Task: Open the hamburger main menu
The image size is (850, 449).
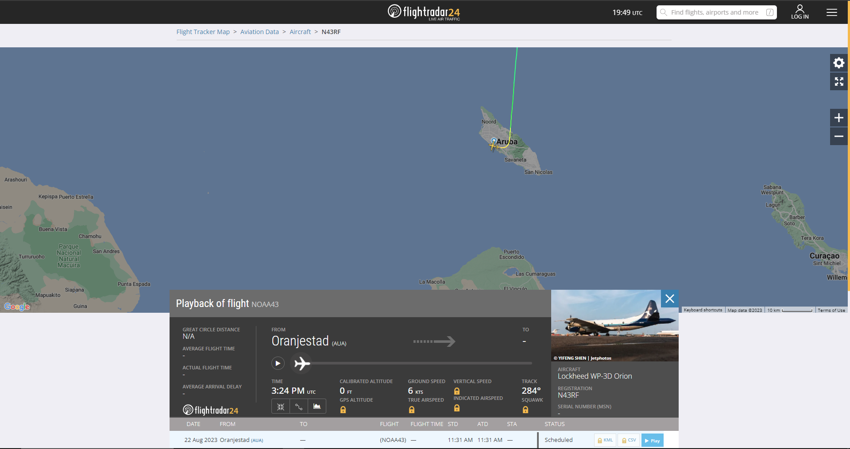Action: tap(831, 12)
